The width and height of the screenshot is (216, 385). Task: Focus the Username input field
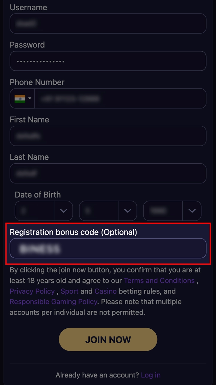click(x=108, y=23)
